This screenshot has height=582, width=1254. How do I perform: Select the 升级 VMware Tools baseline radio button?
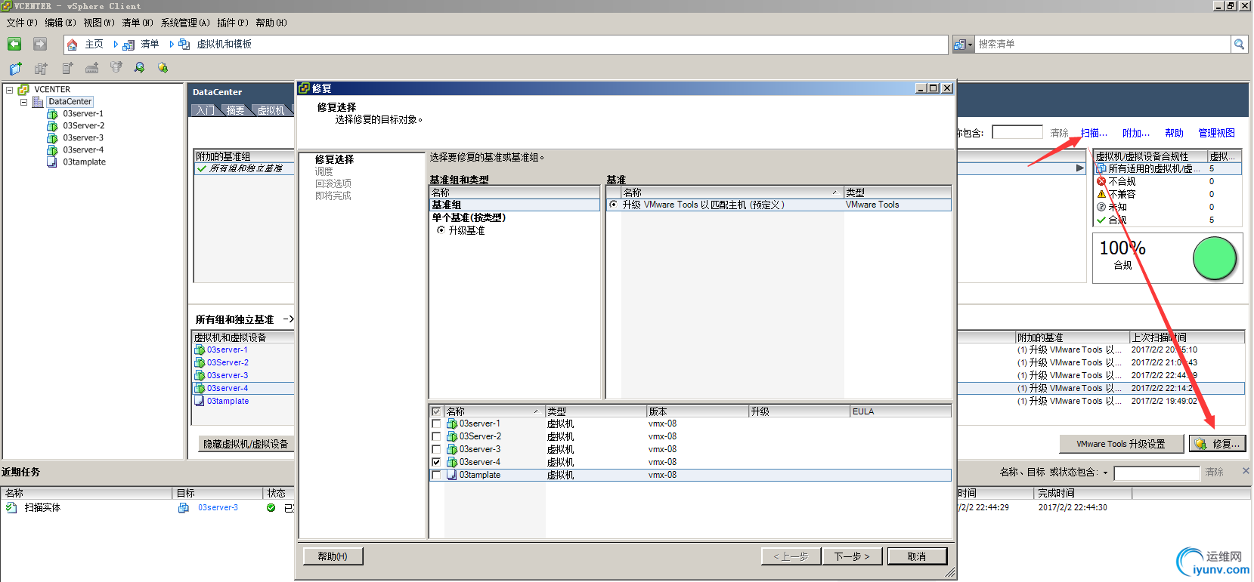pos(613,205)
